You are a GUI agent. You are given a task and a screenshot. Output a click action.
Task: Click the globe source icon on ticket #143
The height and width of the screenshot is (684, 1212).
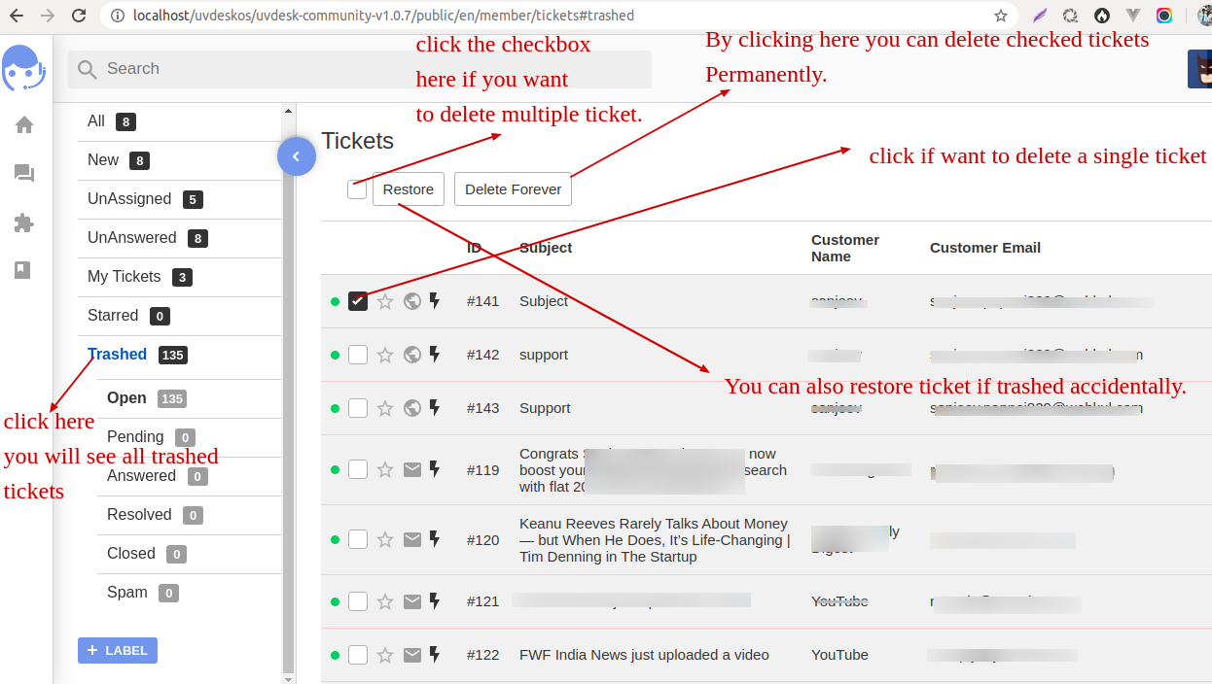(412, 408)
